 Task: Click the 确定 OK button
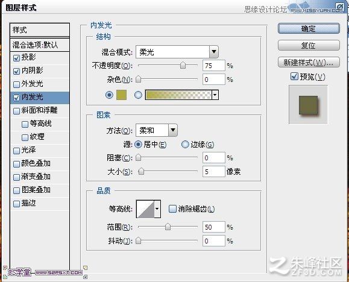pyautogui.click(x=309, y=28)
